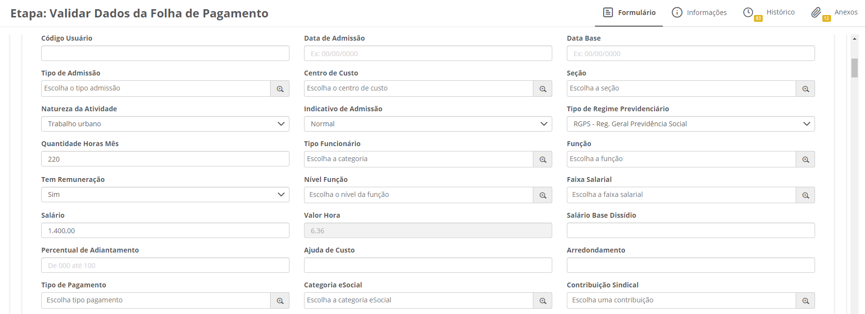Screen dimensions: 865x314
Task: Click the Função search magnifier
Action: [805, 160]
